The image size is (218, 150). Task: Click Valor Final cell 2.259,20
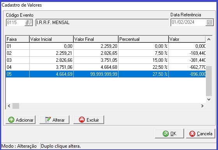96,46
